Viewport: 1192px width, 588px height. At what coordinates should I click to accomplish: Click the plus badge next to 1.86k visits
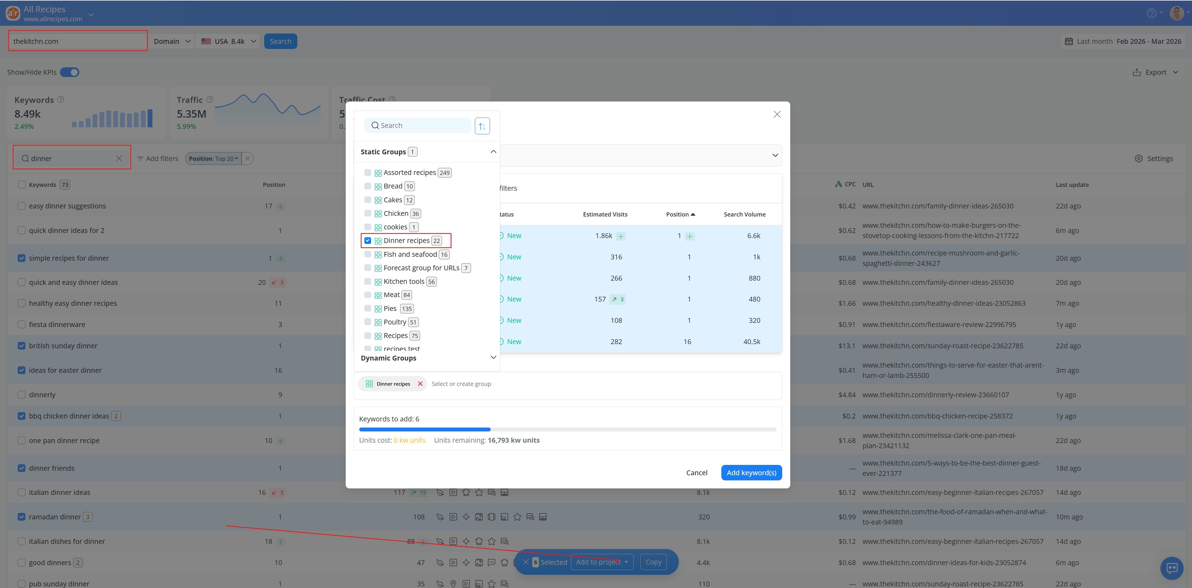pos(621,236)
